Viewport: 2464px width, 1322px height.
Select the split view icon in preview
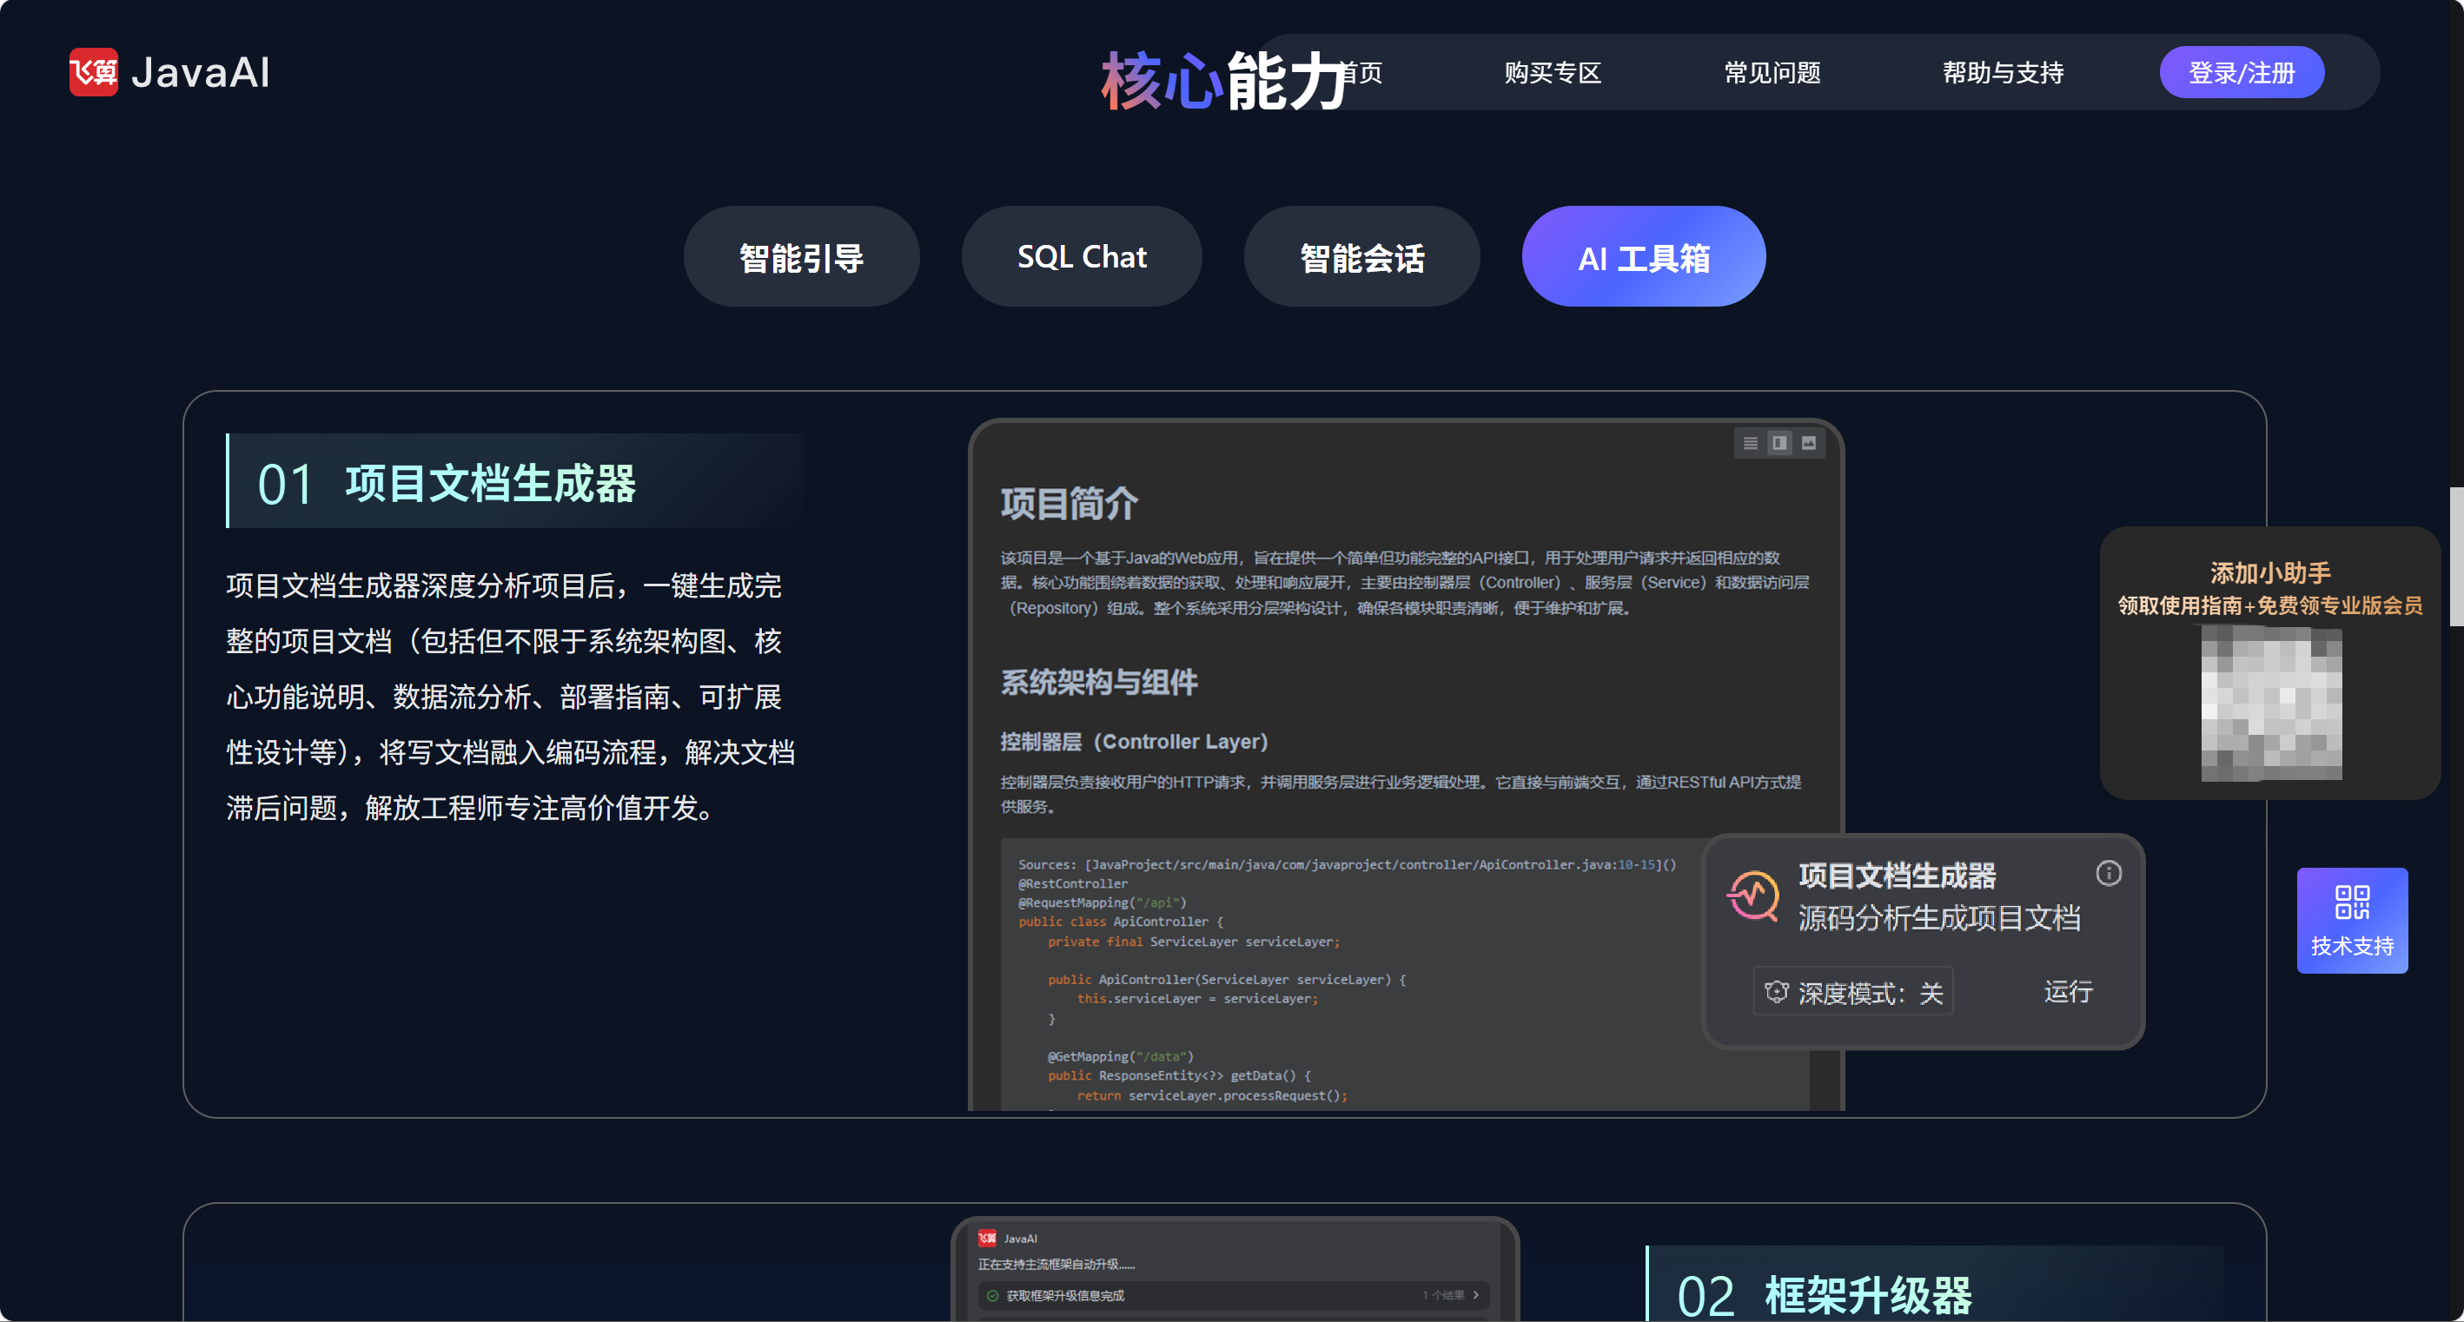pos(1779,443)
